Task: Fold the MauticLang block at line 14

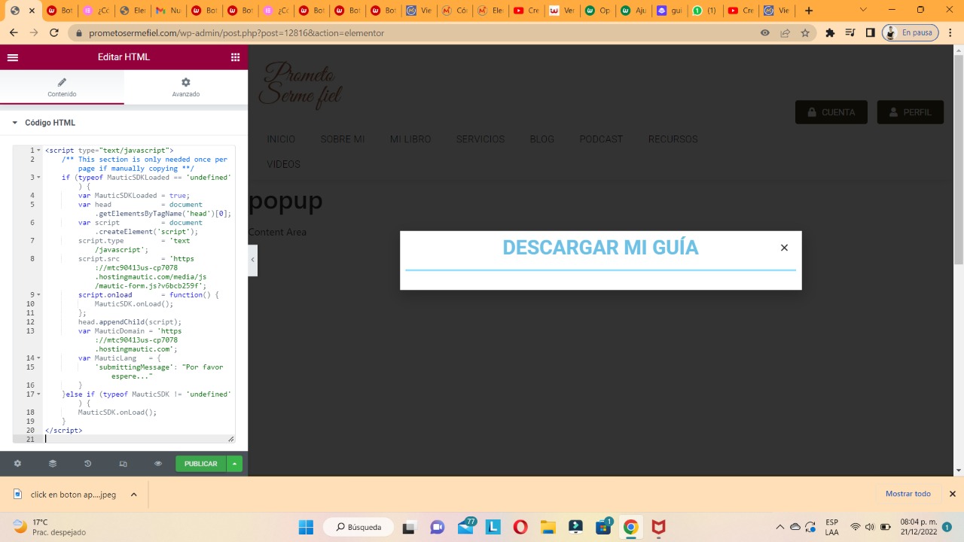Action: (38, 358)
